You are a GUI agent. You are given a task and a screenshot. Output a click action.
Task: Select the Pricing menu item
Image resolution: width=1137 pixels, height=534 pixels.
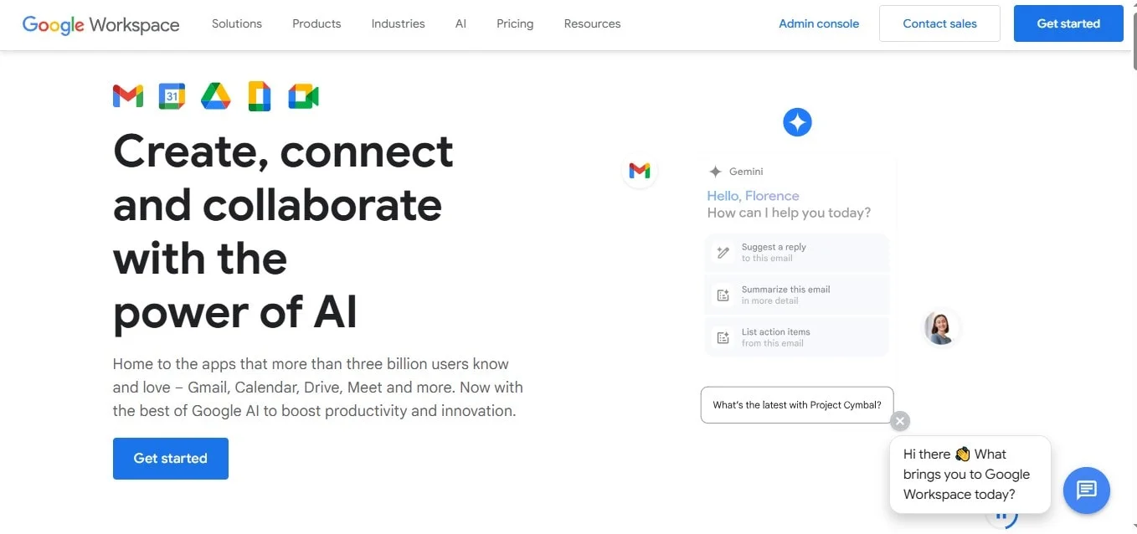click(x=514, y=23)
